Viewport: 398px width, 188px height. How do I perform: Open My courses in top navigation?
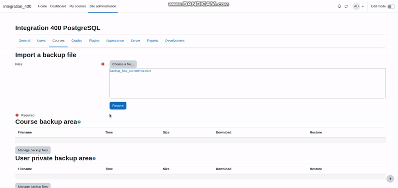78,6
